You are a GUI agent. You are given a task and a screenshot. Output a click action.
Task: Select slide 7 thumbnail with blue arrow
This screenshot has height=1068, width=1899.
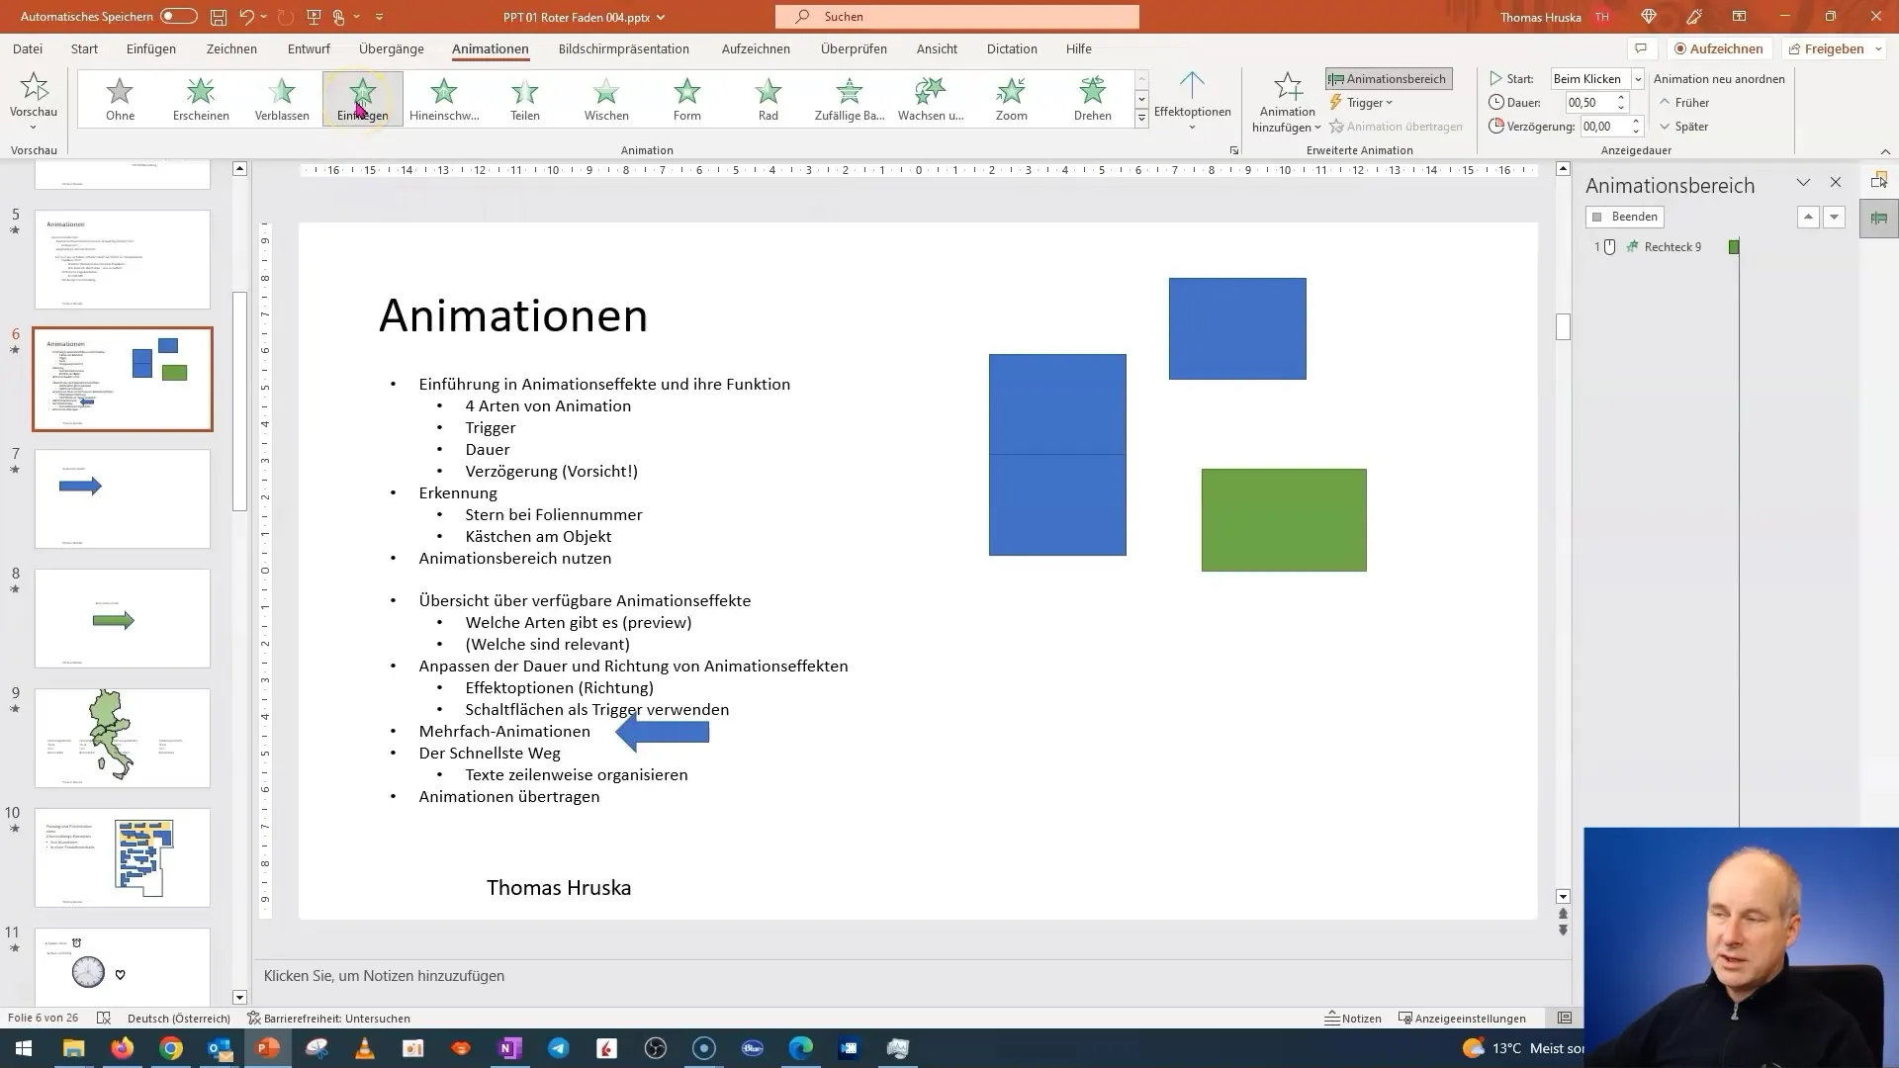point(123,499)
